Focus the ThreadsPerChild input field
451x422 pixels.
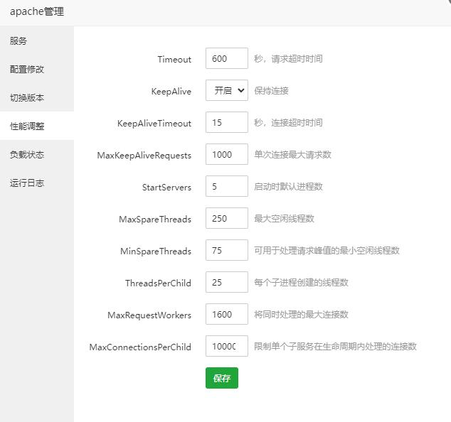click(227, 282)
